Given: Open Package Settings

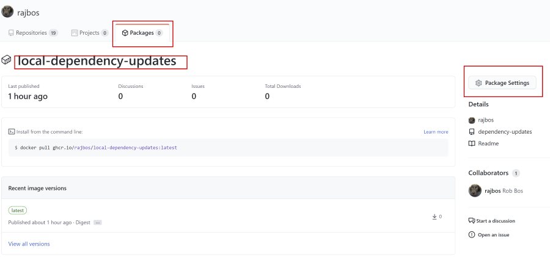Looking at the screenshot, I should (x=502, y=83).
